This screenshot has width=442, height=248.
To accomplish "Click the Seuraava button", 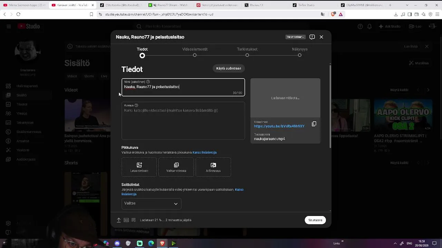I will [x=315, y=220].
